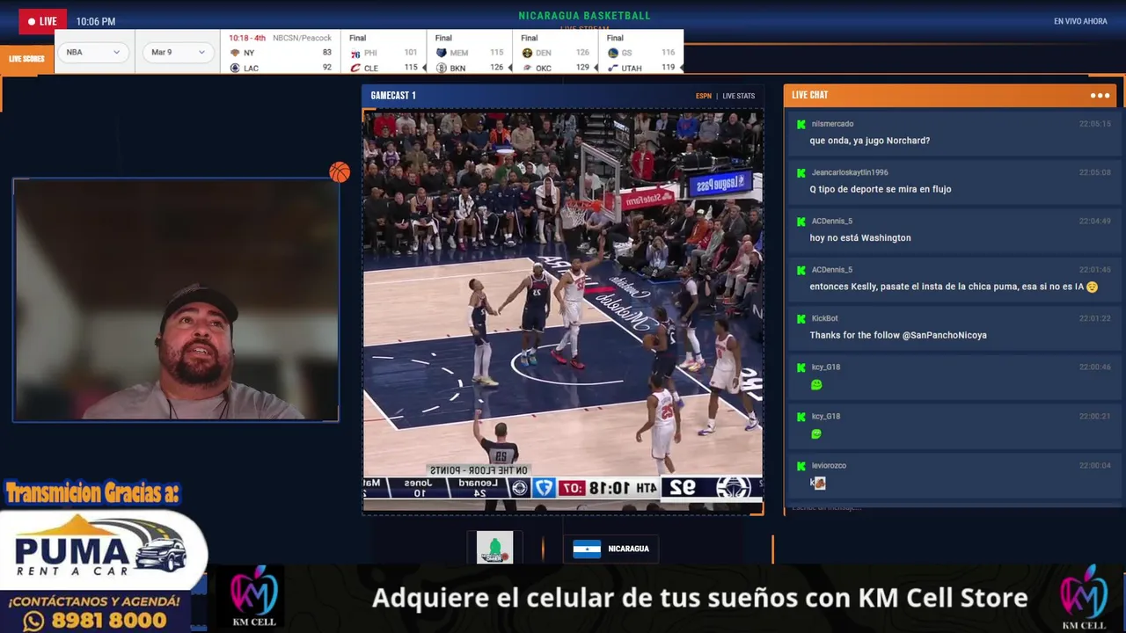
Task: Click the KM Cell logo beside the Puma ad
Action: 254,597
